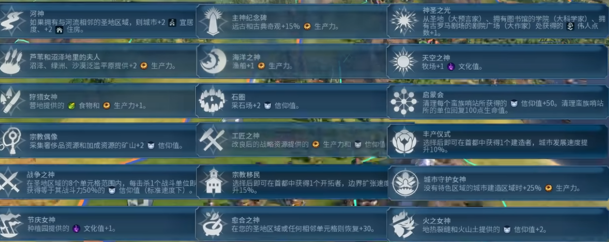Click the 神圣之光 starburst icon
Viewport: 609px width, 242px height.
(404, 21)
